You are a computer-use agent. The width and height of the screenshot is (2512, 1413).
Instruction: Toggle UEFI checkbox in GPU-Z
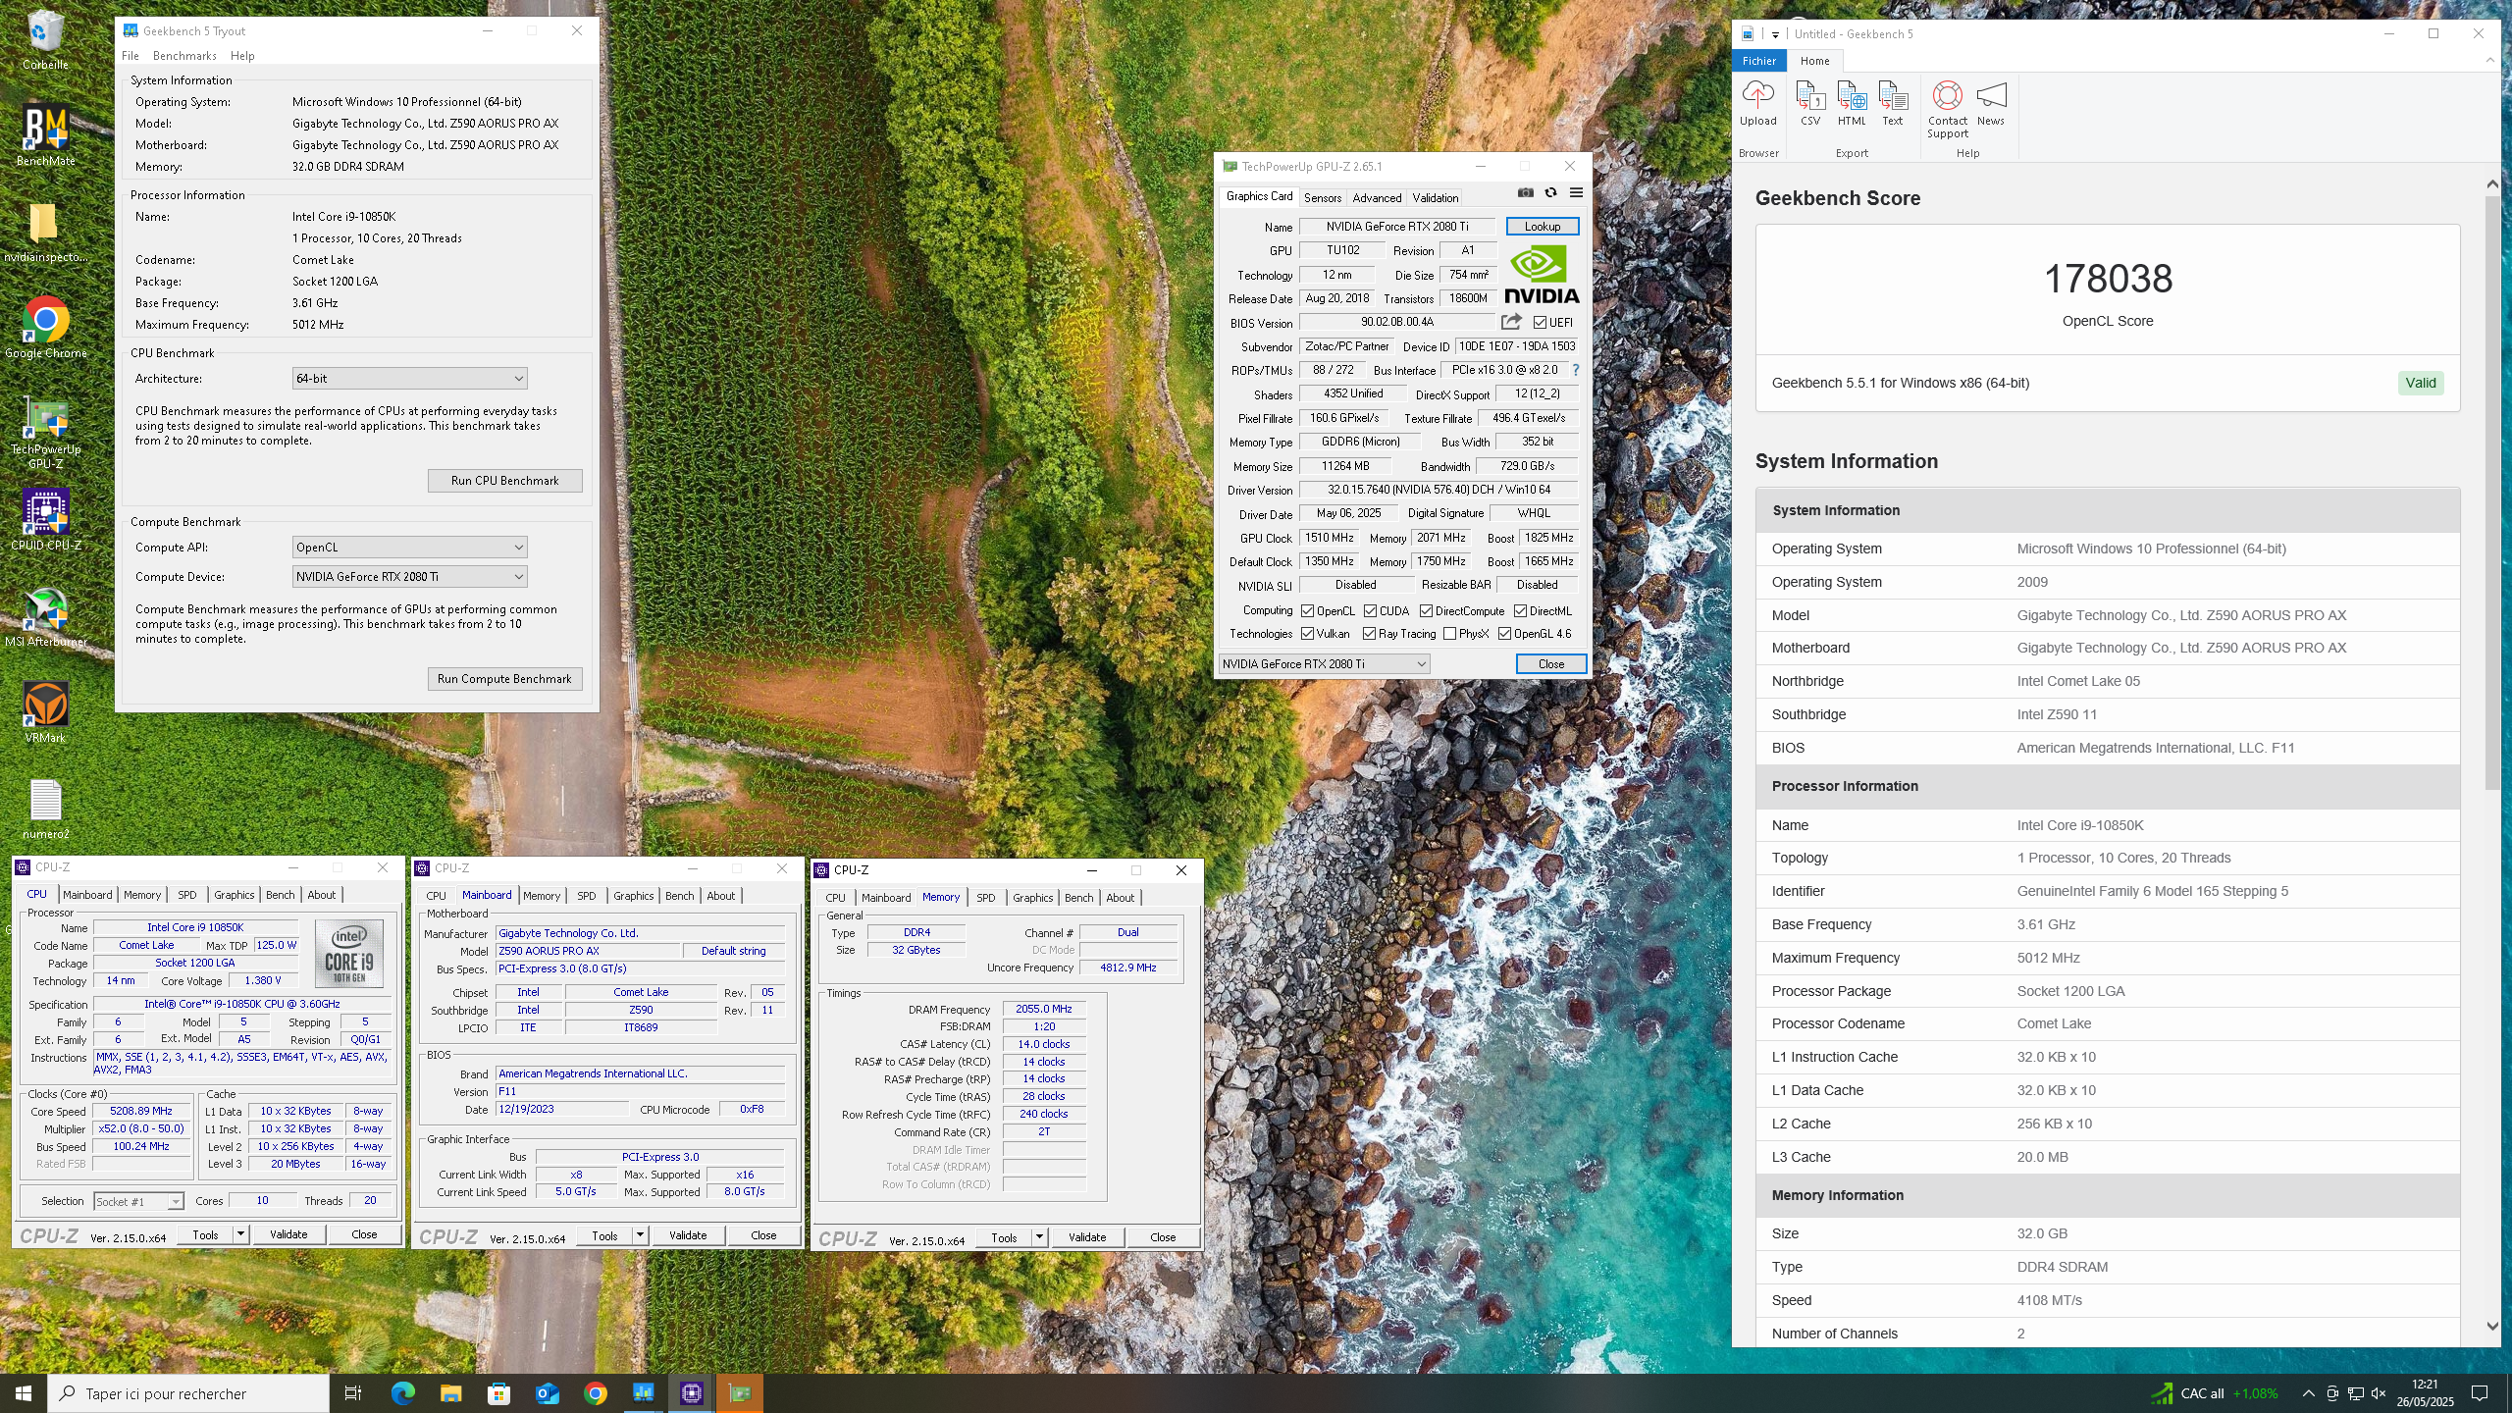click(1540, 323)
